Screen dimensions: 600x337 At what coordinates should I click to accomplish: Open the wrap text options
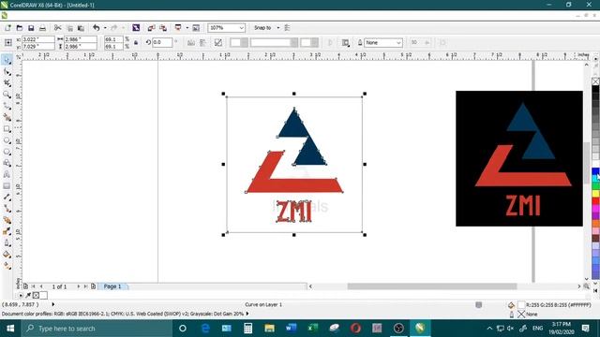click(x=346, y=43)
